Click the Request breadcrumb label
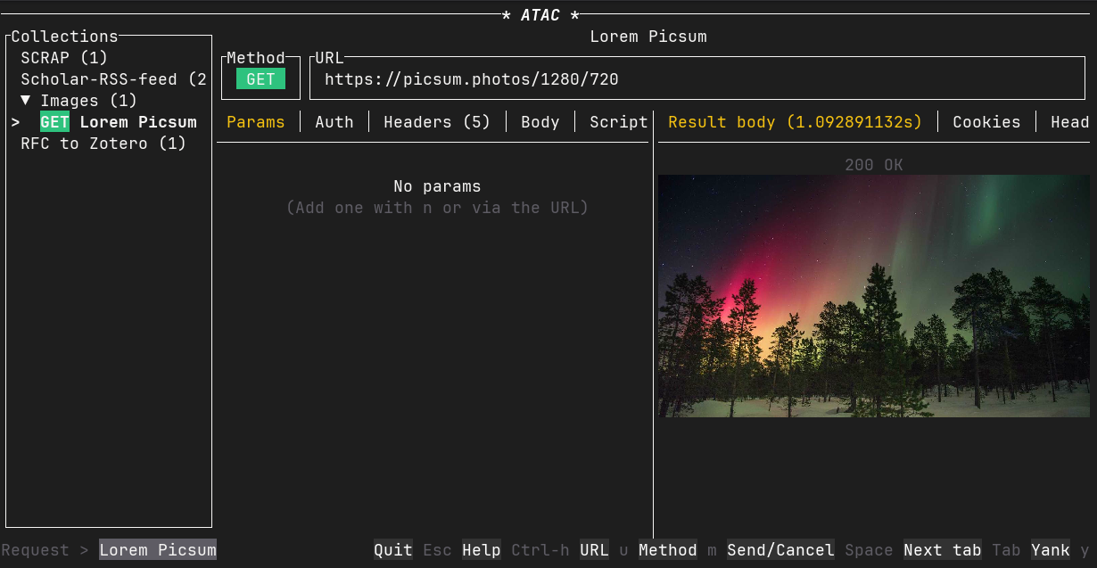1097x568 pixels. (x=35, y=550)
